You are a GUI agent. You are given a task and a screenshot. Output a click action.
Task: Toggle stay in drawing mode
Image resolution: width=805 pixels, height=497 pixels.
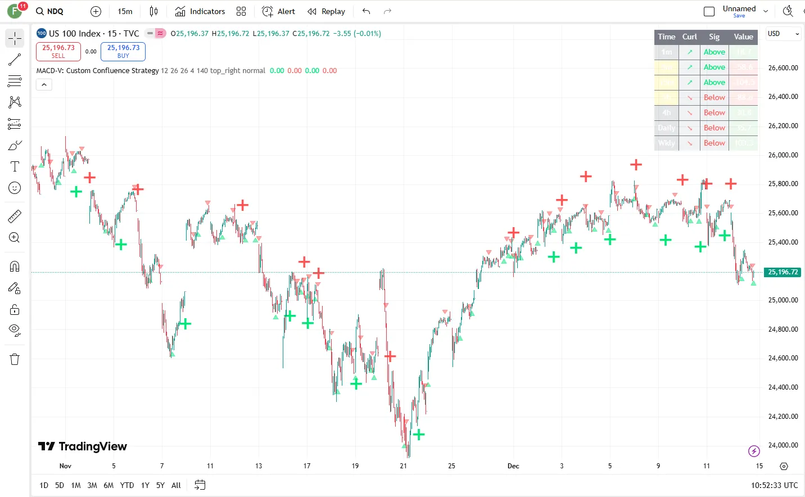pos(15,288)
